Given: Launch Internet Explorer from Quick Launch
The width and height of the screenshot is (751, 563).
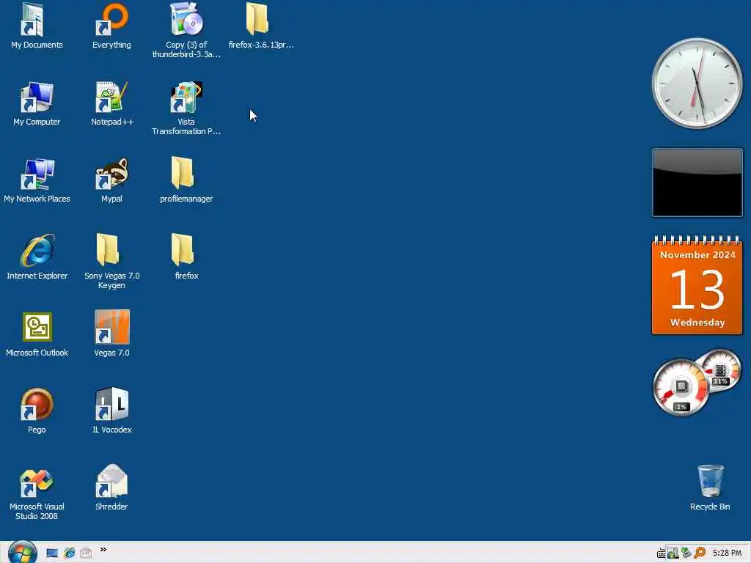Looking at the screenshot, I should (70, 553).
